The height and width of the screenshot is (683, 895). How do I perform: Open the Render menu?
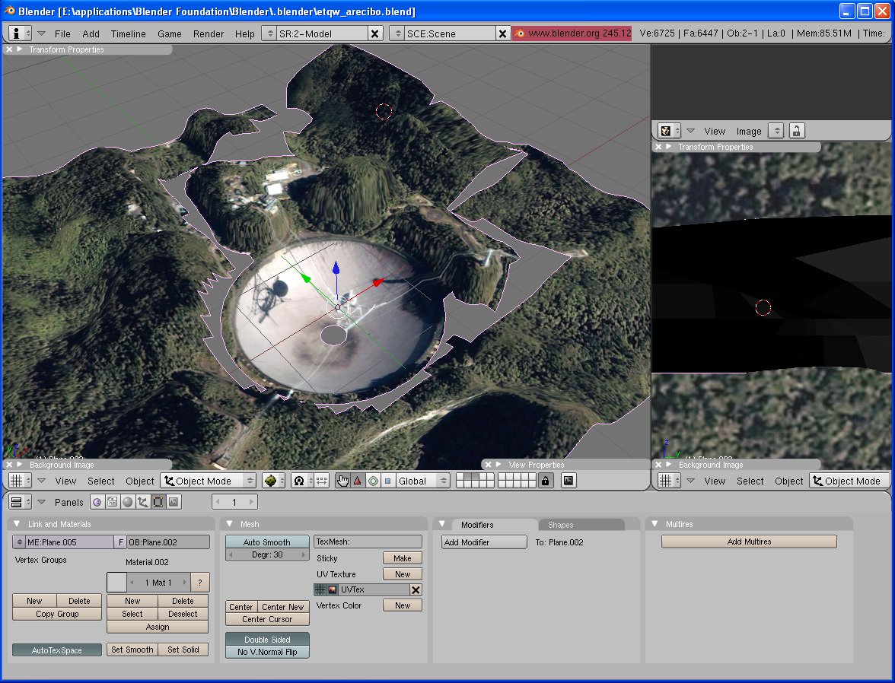coord(209,33)
